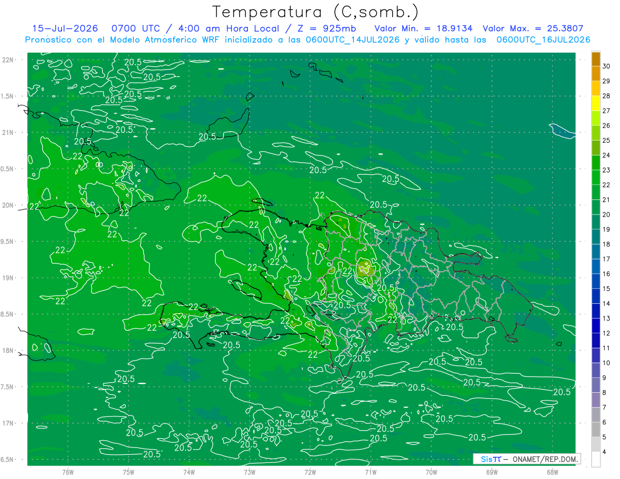Viewport: 620px width, 479px height.
Task: Click the '21N' latitude axis label
Action: click(x=8, y=133)
